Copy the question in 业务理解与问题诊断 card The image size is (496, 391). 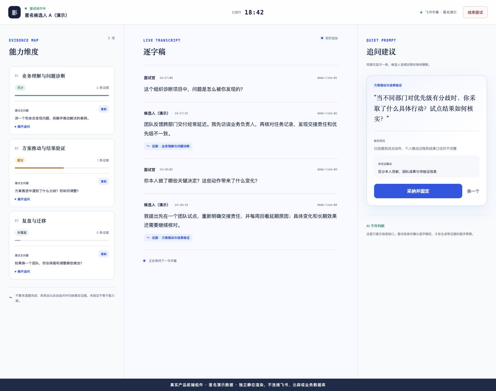coord(104,109)
